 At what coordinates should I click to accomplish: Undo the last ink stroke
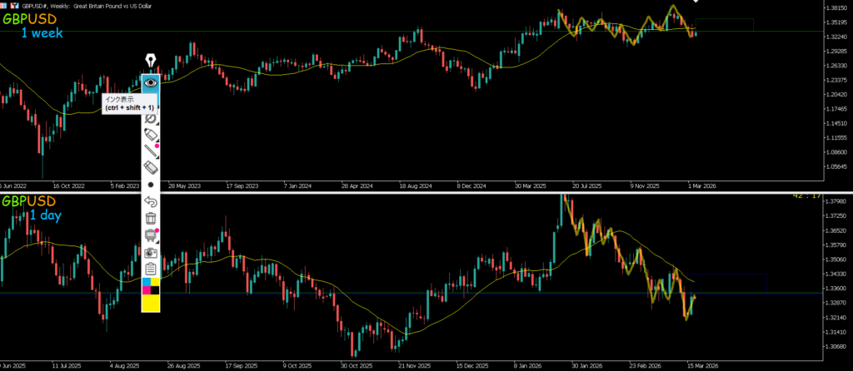click(x=151, y=201)
